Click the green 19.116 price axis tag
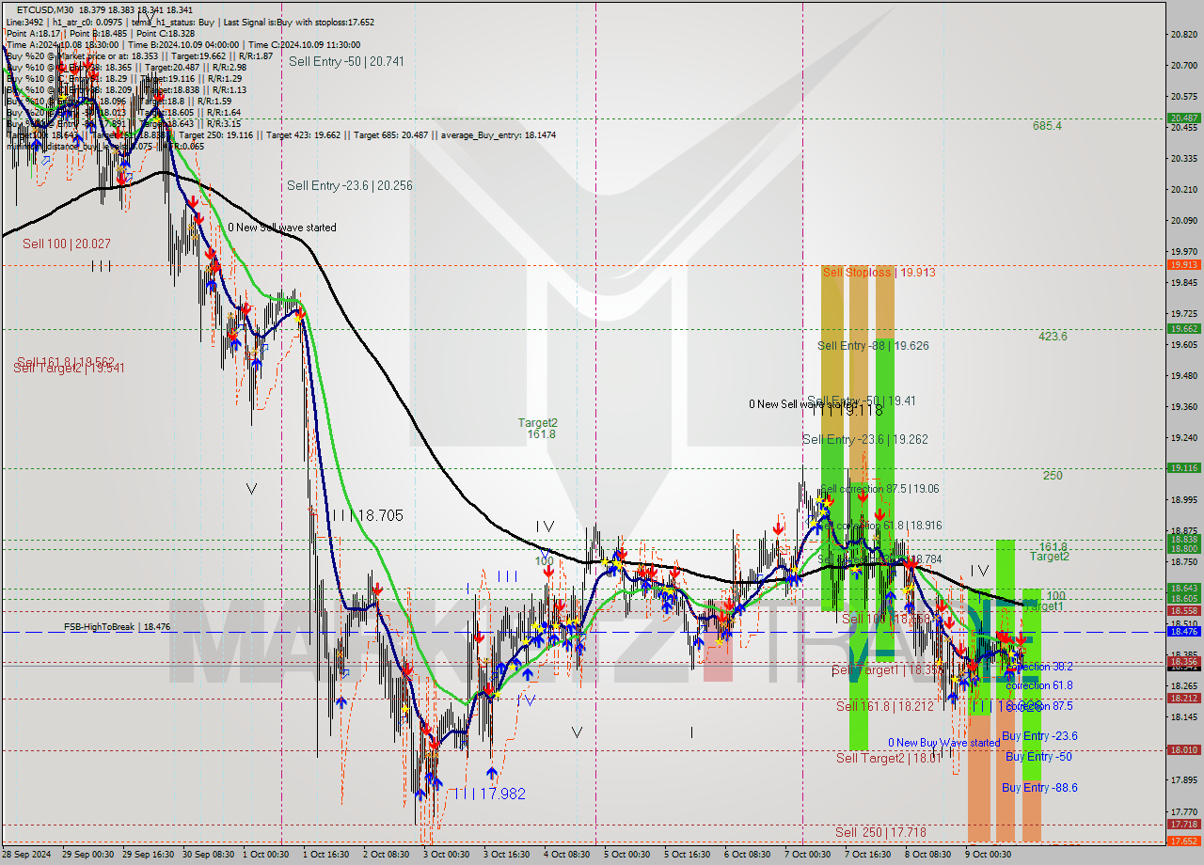 (1183, 468)
